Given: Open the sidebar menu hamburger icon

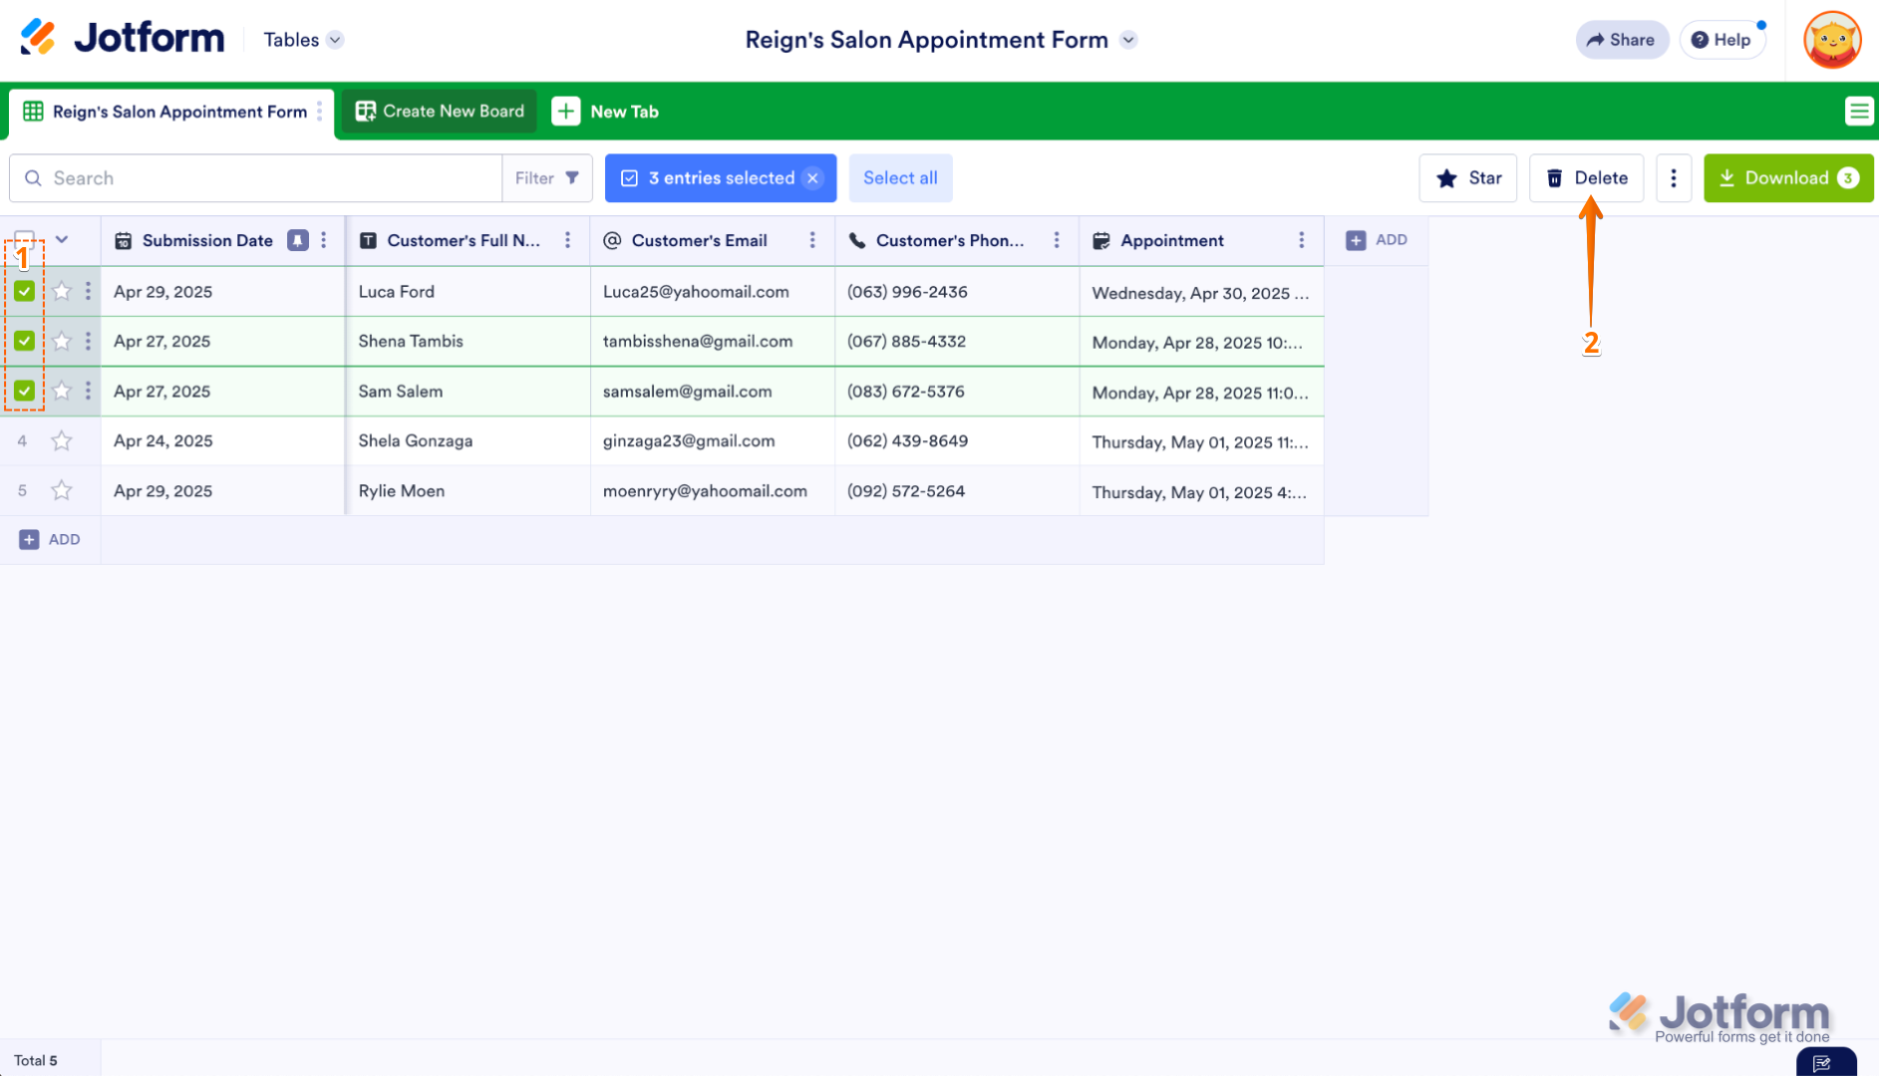Looking at the screenshot, I should click(x=1858, y=111).
